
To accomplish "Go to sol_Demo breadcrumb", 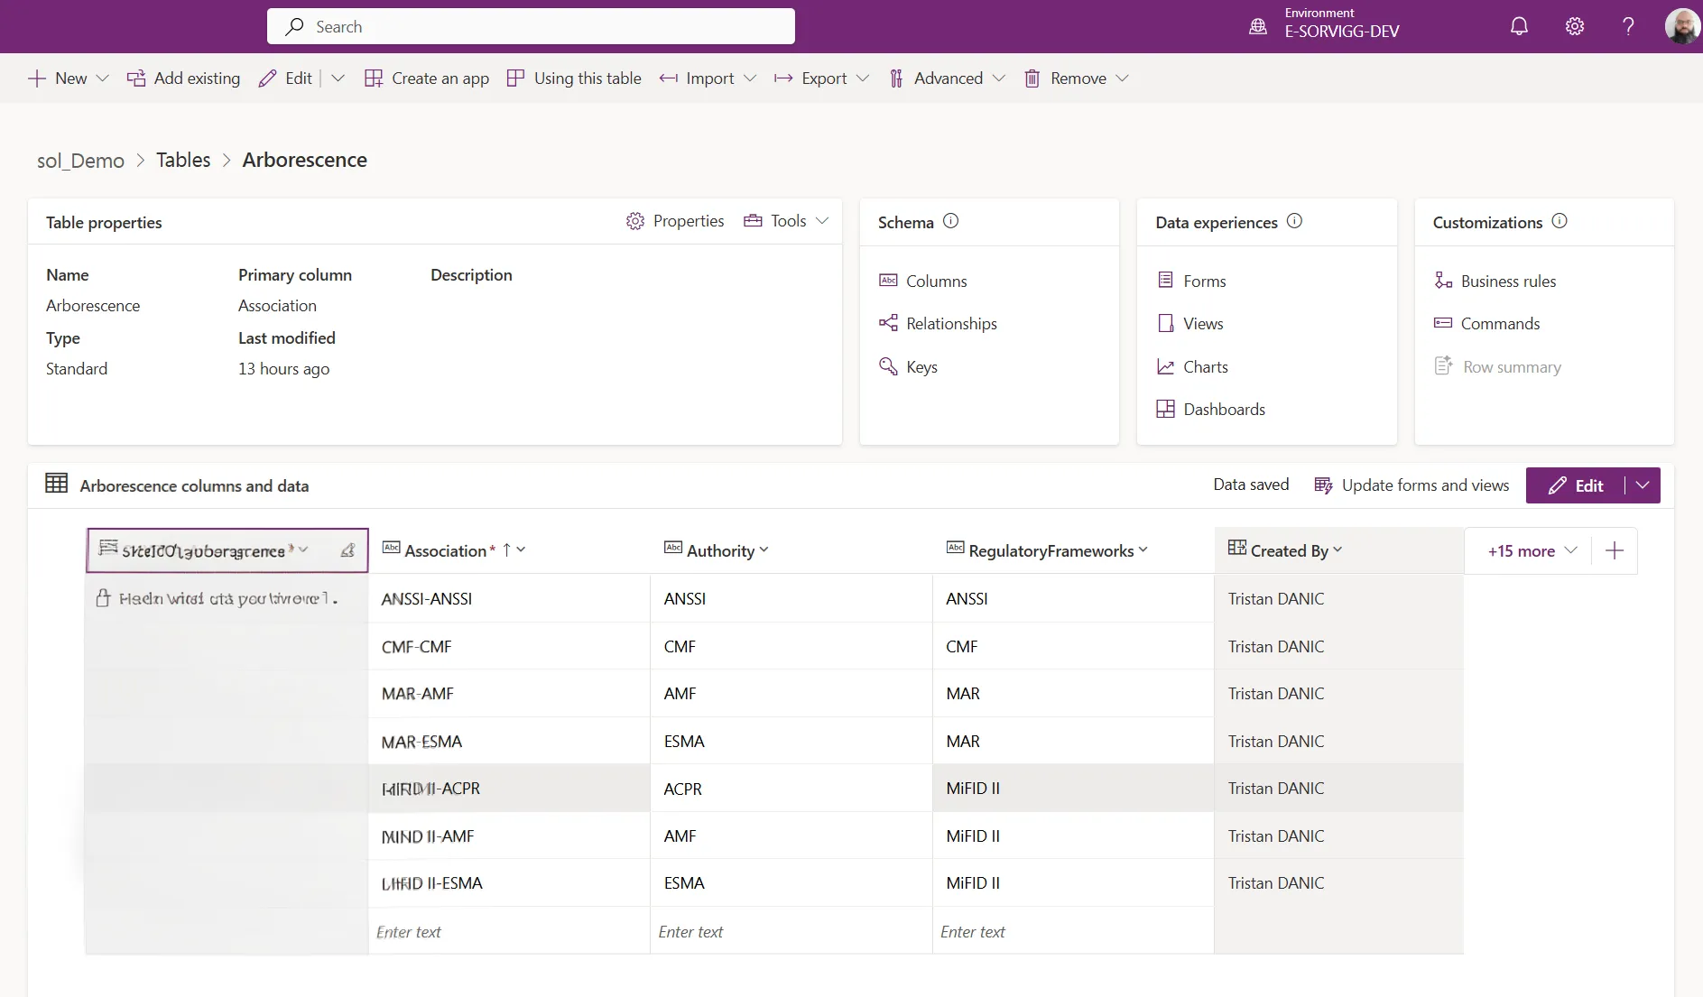I will (80, 160).
